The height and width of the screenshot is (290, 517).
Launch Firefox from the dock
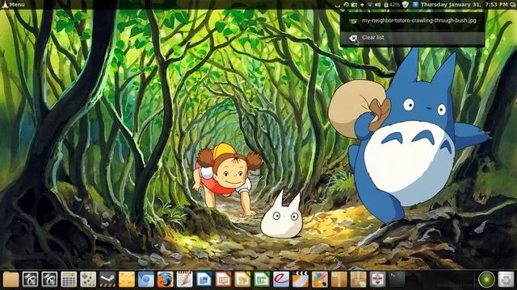(165, 280)
